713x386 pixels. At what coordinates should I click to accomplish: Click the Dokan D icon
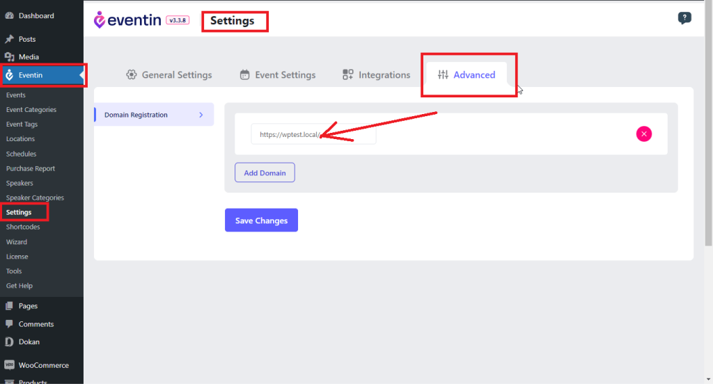click(9, 342)
